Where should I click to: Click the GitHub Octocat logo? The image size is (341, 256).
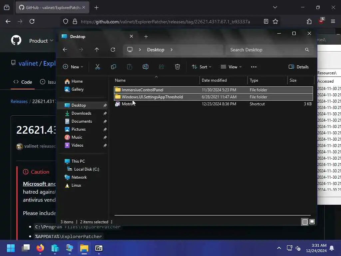pyautogui.click(x=16, y=40)
